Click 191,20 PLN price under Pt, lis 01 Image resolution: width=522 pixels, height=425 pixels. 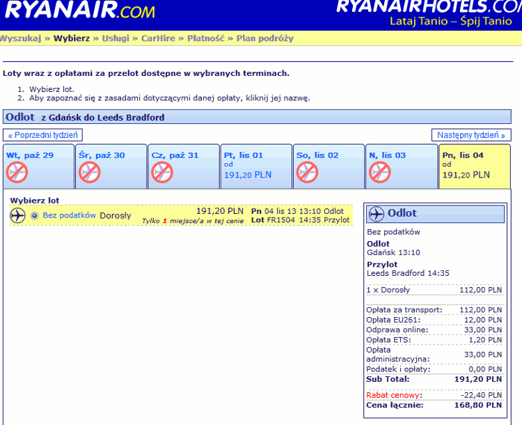pos(248,175)
